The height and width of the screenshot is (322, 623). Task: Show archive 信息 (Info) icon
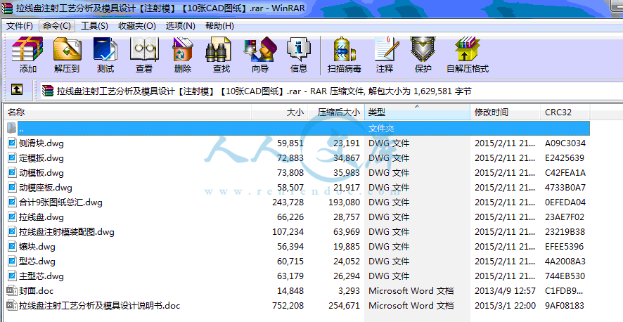299,49
